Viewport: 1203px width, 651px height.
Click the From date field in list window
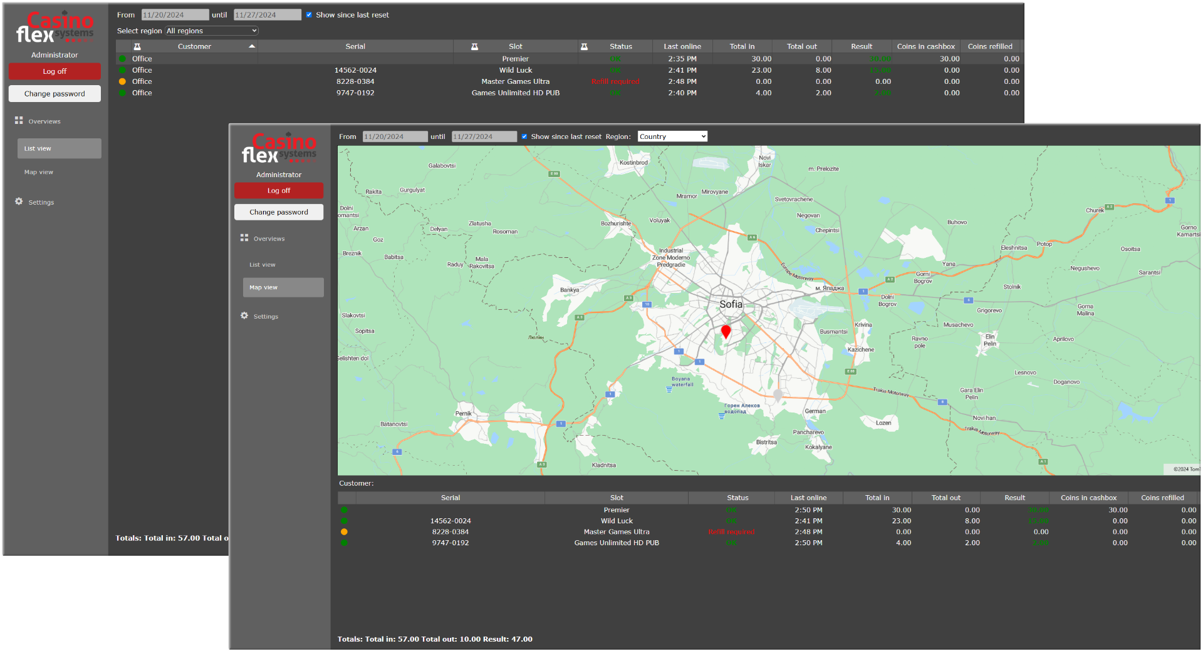tap(175, 15)
